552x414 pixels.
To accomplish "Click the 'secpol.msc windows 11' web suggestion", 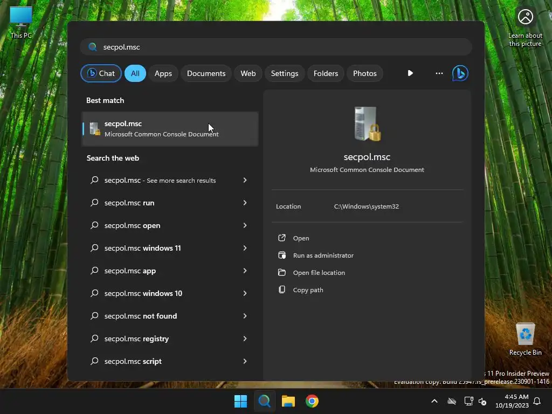I will (x=170, y=248).
